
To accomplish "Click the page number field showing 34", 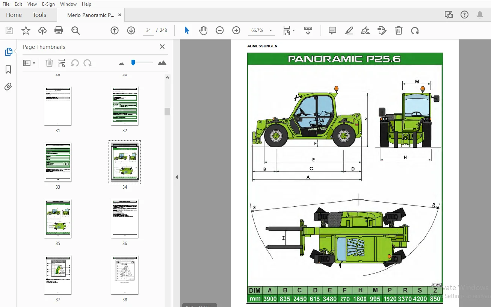I will point(148,30).
